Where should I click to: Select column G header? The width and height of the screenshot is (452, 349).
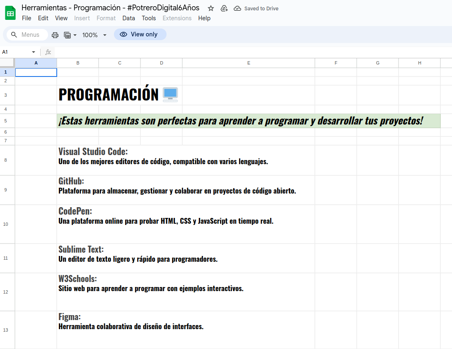pos(377,63)
